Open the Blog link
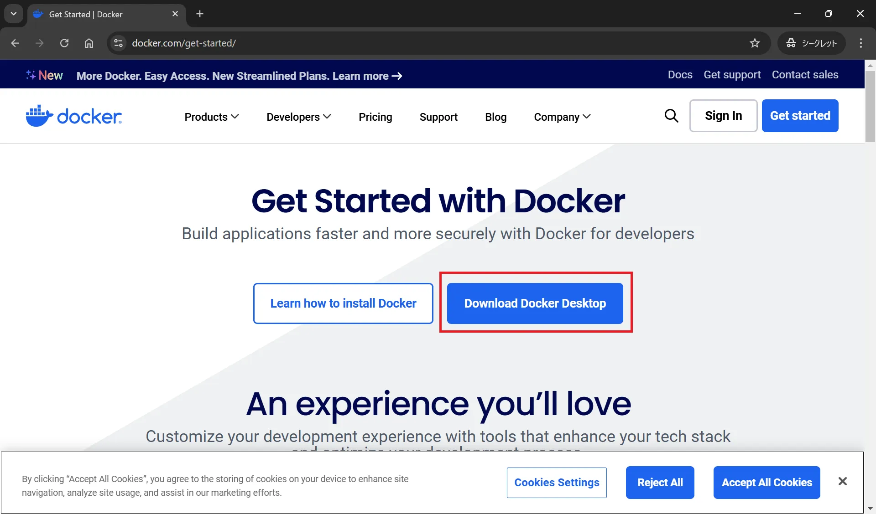Image resolution: width=876 pixels, height=514 pixels. (x=496, y=117)
